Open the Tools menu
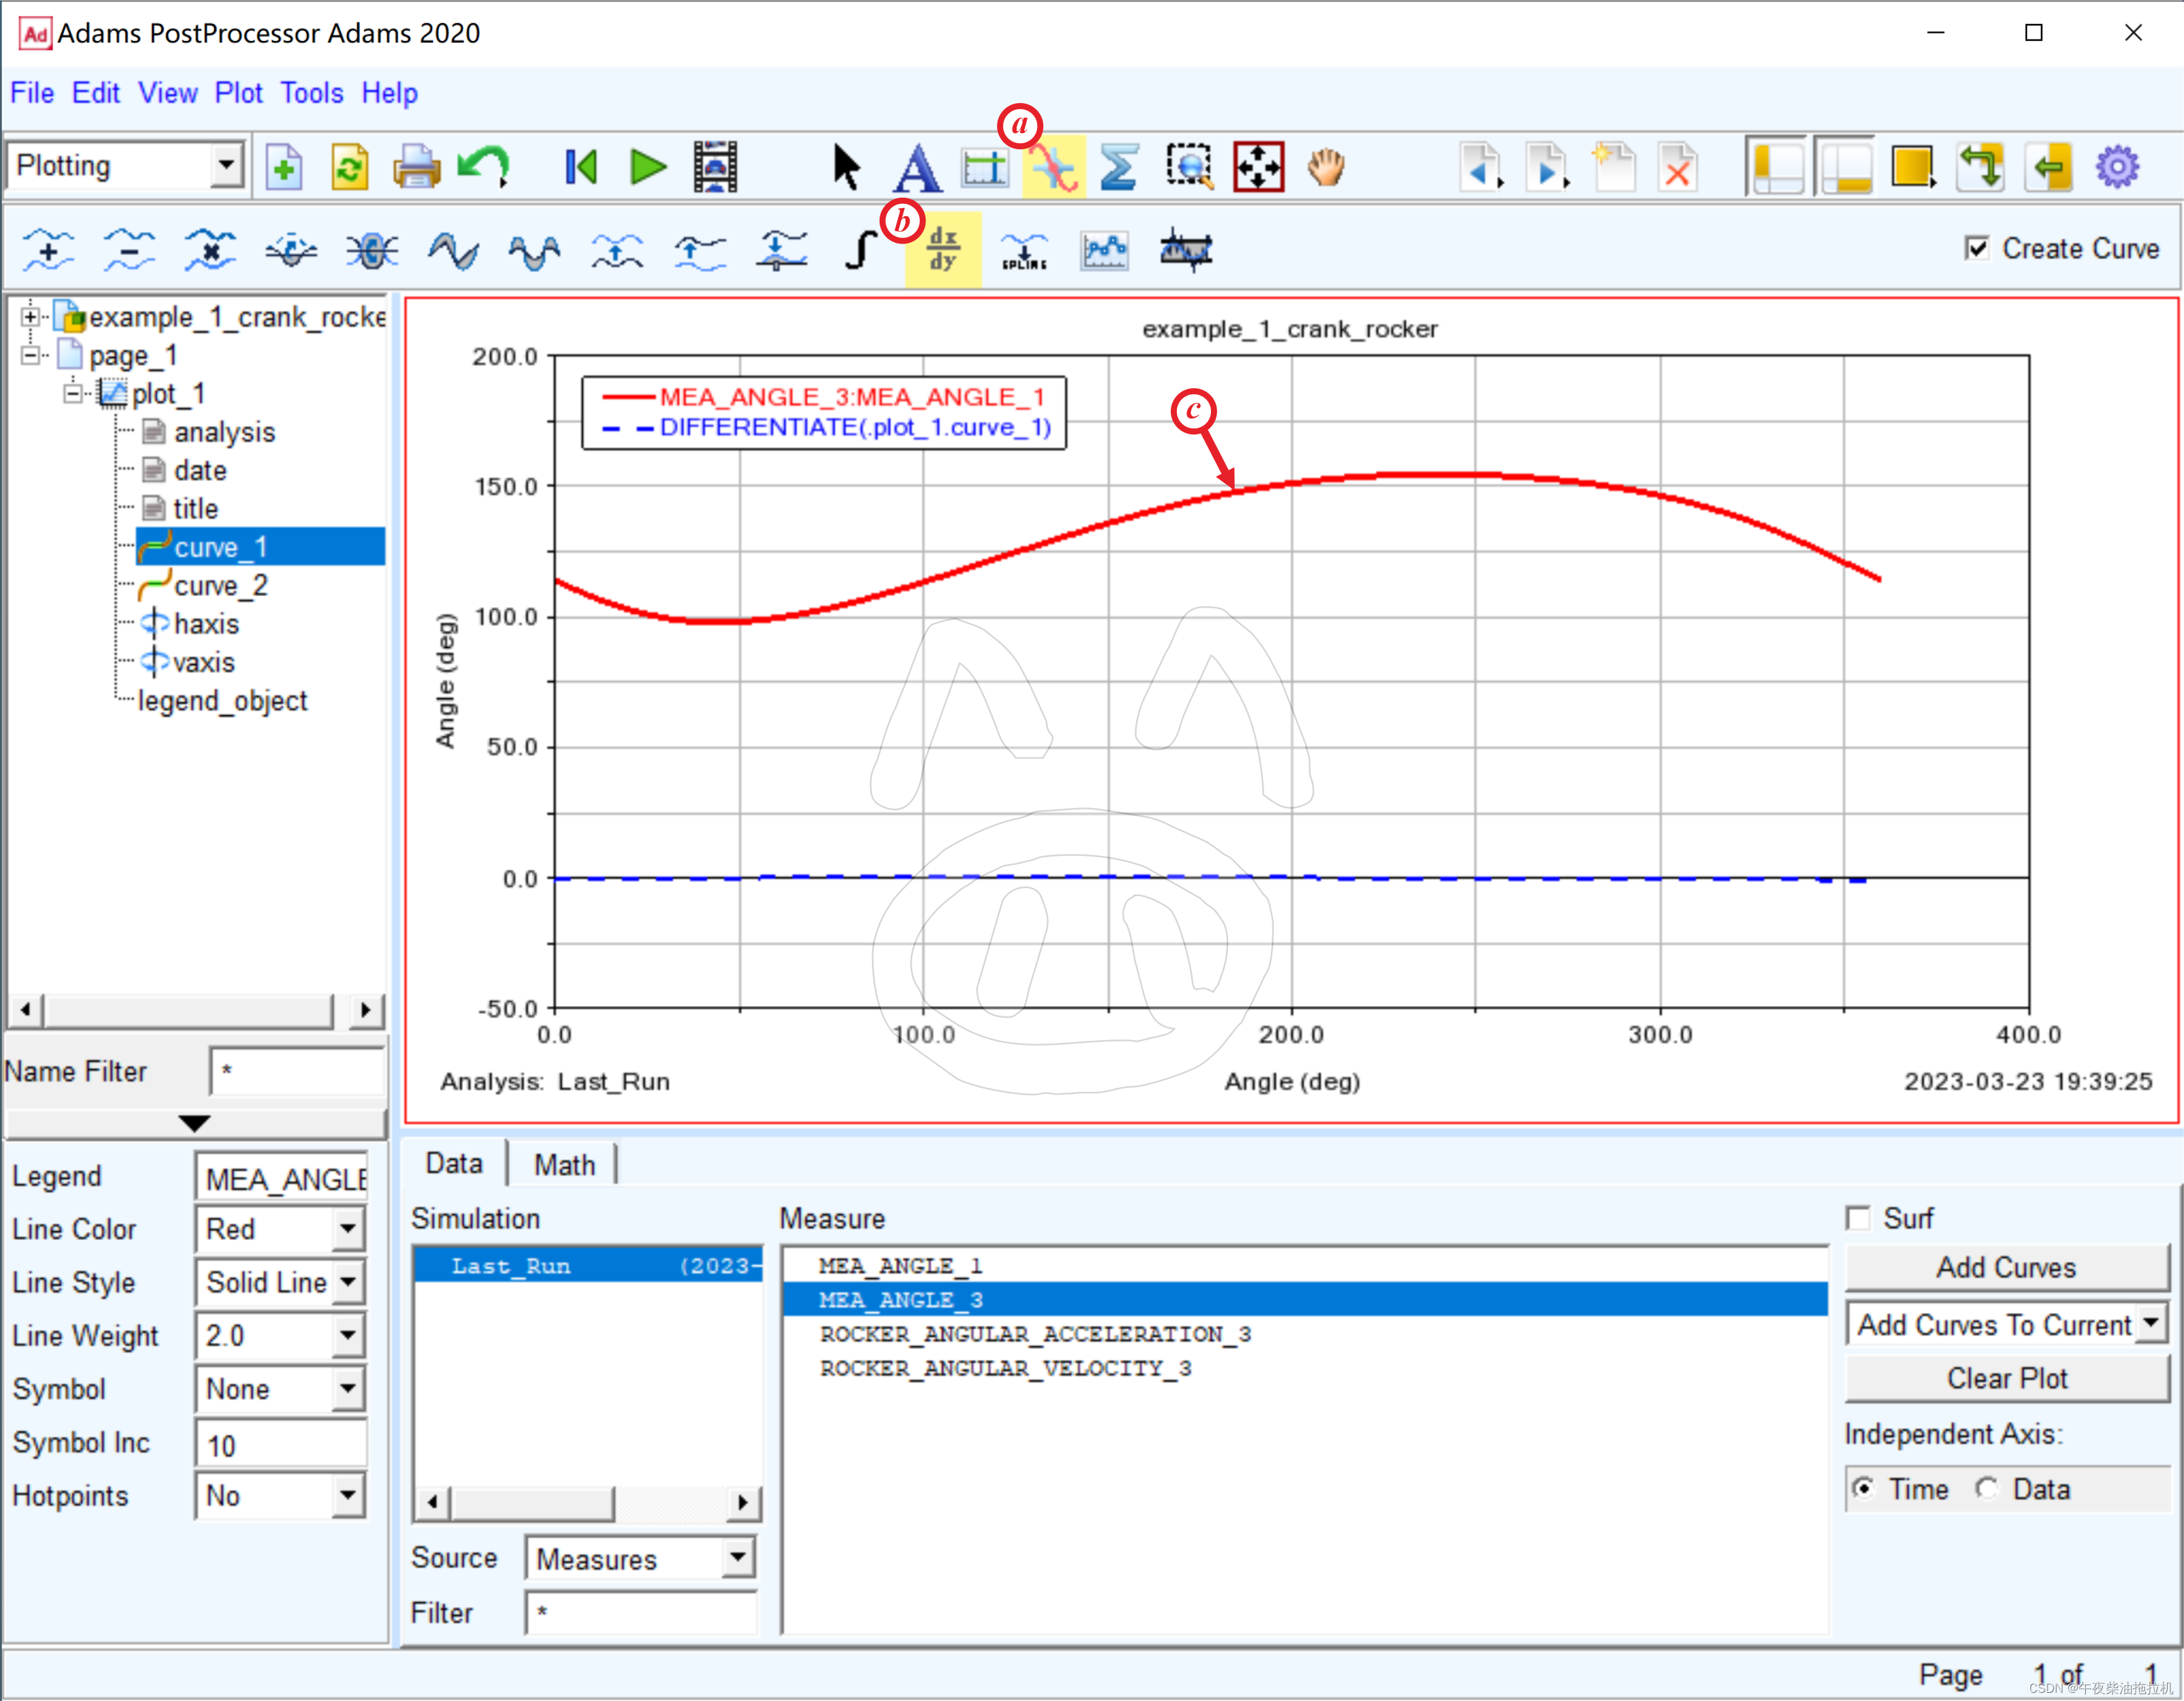This screenshot has height=1701, width=2184. point(311,93)
